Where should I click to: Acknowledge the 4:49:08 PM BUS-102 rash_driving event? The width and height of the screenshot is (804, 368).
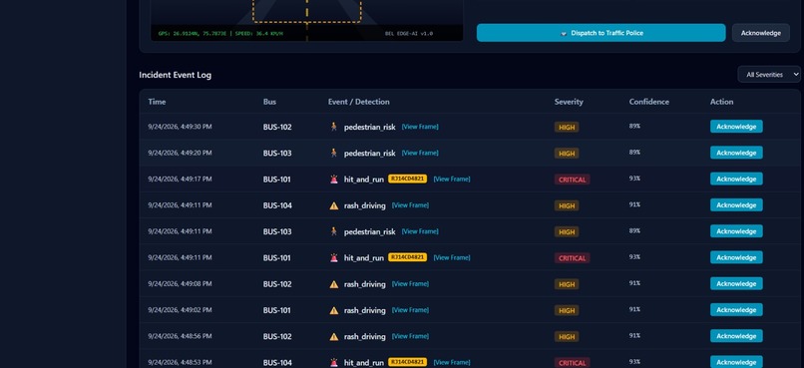coord(736,283)
